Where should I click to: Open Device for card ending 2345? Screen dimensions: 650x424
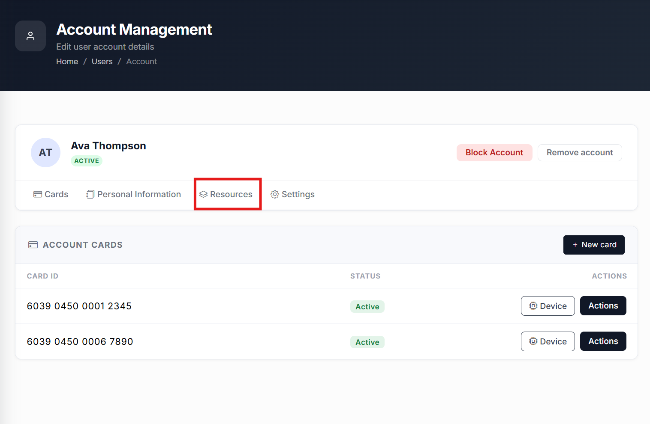click(x=548, y=306)
